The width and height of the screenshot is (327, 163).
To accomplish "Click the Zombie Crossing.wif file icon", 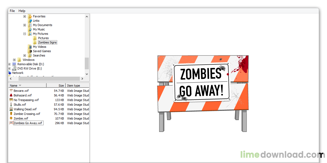I will click(x=11, y=114).
